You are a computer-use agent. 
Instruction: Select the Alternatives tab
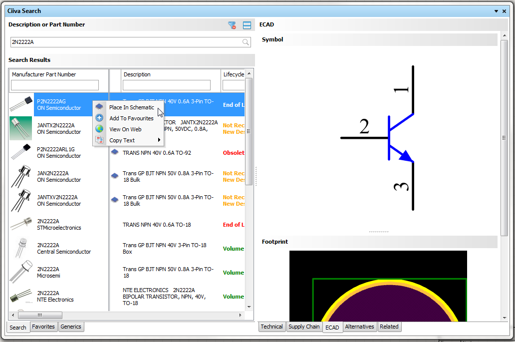pyautogui.click(x=359, y=327)
